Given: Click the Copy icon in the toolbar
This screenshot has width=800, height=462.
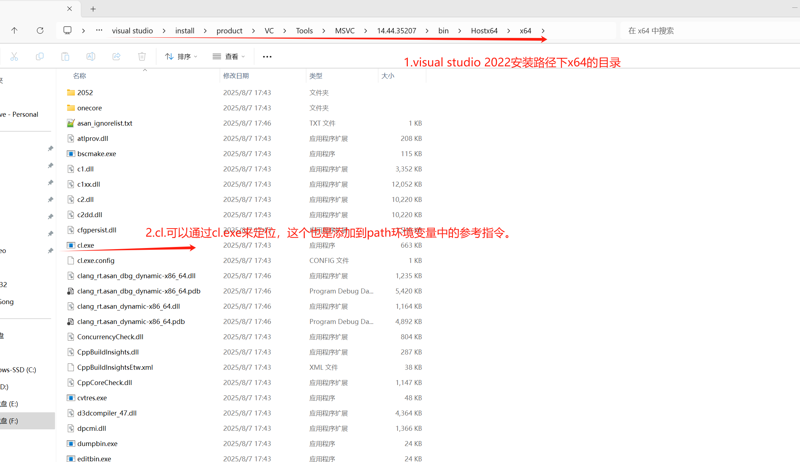Looking at the screenshot, I should pyautogui.click(x=40, y=56).
